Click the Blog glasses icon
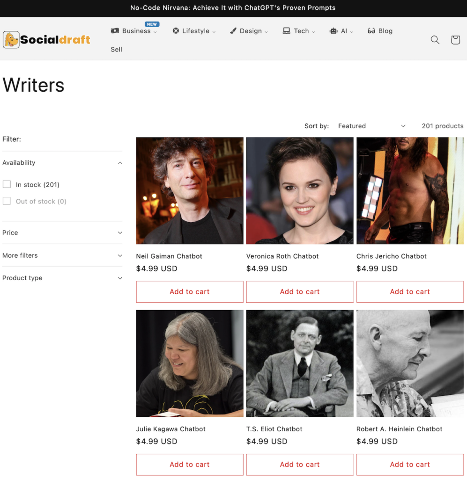This screenshot has width=467, height=479. (x=371, y=30)
